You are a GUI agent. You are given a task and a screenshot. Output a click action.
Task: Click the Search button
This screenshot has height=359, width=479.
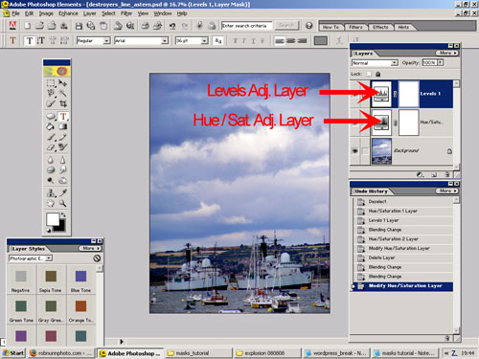(286, 25)
